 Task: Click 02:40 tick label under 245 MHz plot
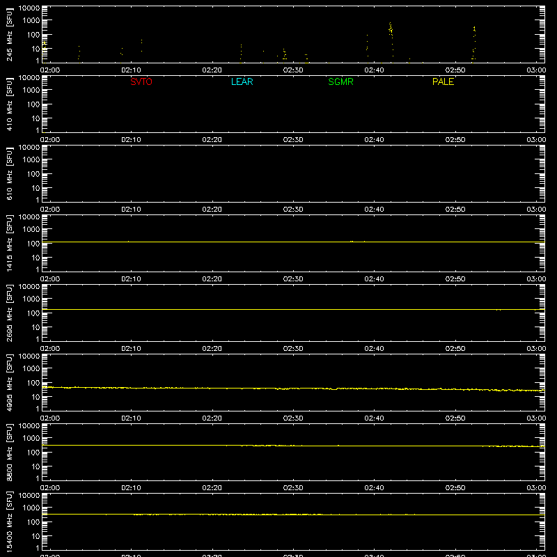[x=374, y=70]
